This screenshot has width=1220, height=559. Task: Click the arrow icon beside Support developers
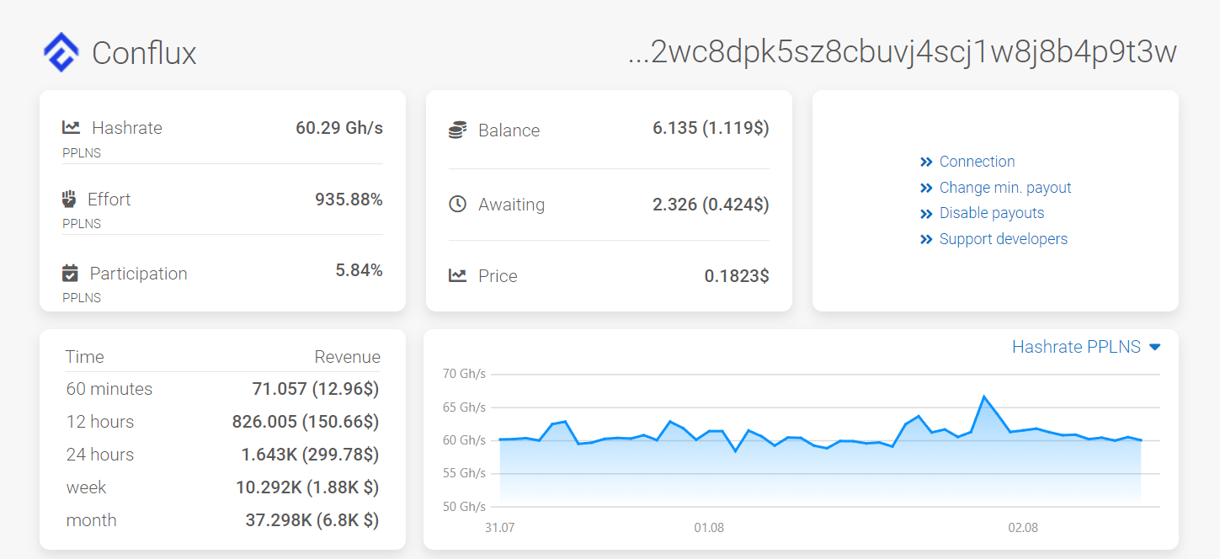click(x=927, y=239)
